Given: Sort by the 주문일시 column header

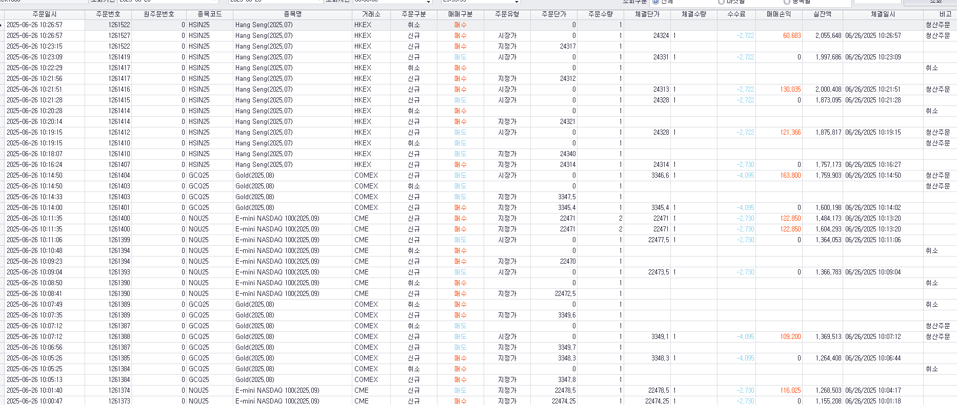Looking at the screenshot, I should point(45,14).
